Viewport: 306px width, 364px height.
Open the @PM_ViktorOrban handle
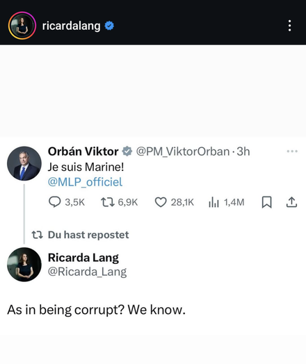pyautogui.click(x=183, y=151)
